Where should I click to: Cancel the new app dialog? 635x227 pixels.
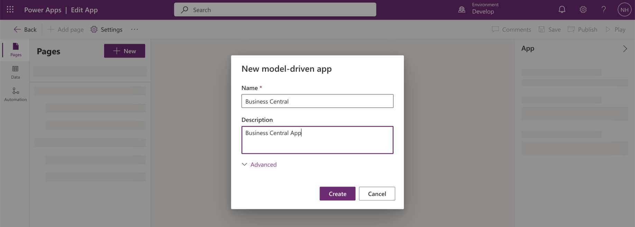click(377, 194)
